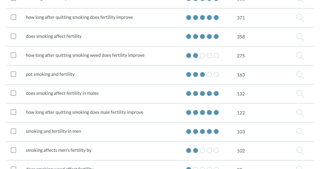Select the checkbox beside "pot smoking and fertility"

tap(13, 74)
